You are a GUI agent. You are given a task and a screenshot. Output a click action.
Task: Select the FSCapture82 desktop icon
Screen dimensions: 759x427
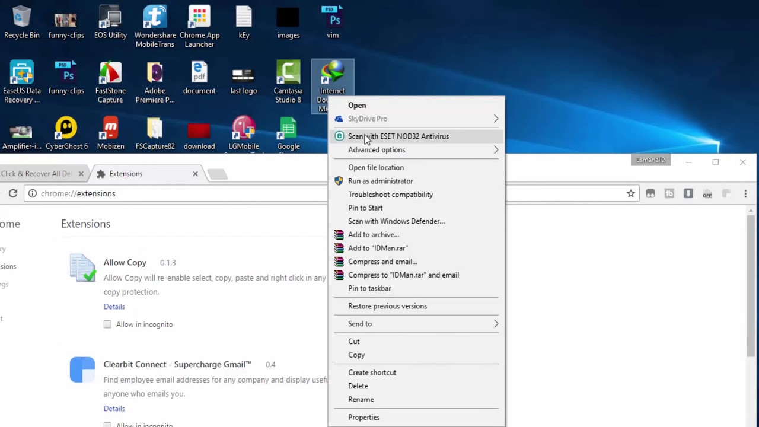155,134
